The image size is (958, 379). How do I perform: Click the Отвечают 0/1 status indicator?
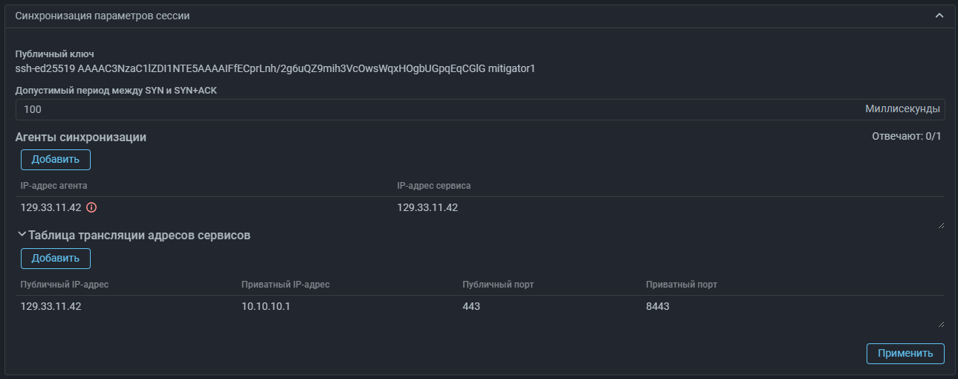pyautogui.click(x=906, y=137)
